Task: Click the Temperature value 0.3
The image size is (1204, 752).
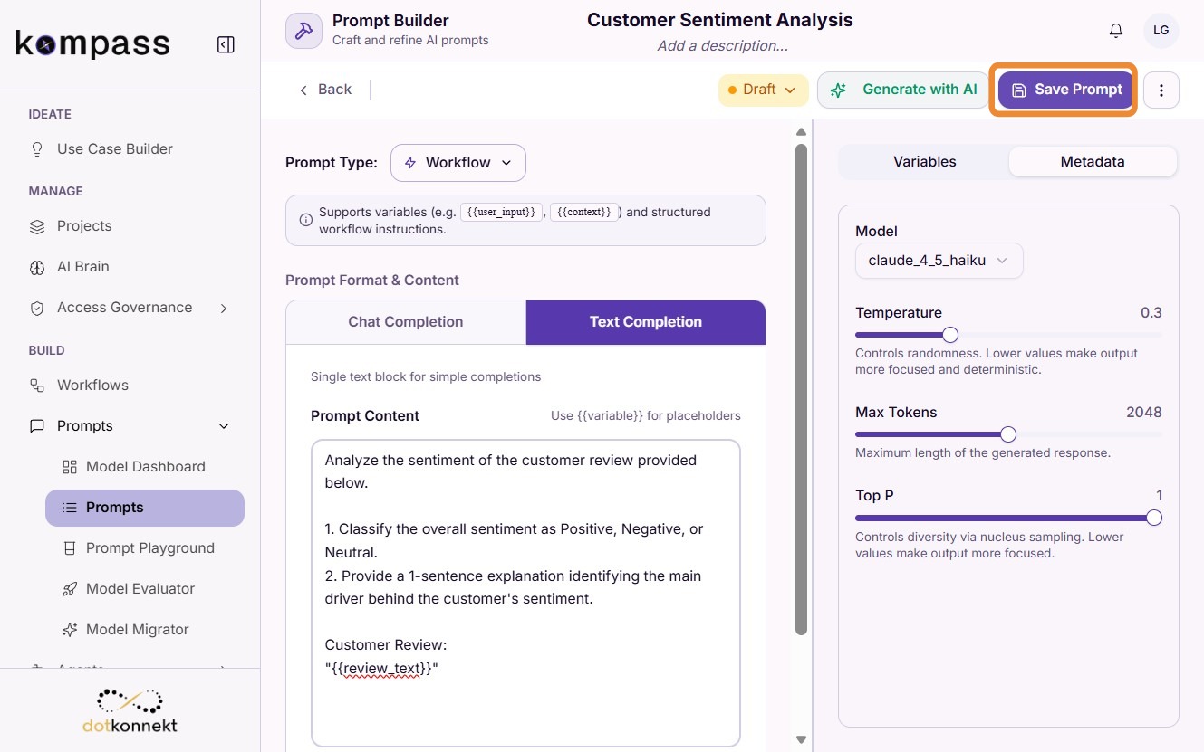Action: click(1151, 313)
